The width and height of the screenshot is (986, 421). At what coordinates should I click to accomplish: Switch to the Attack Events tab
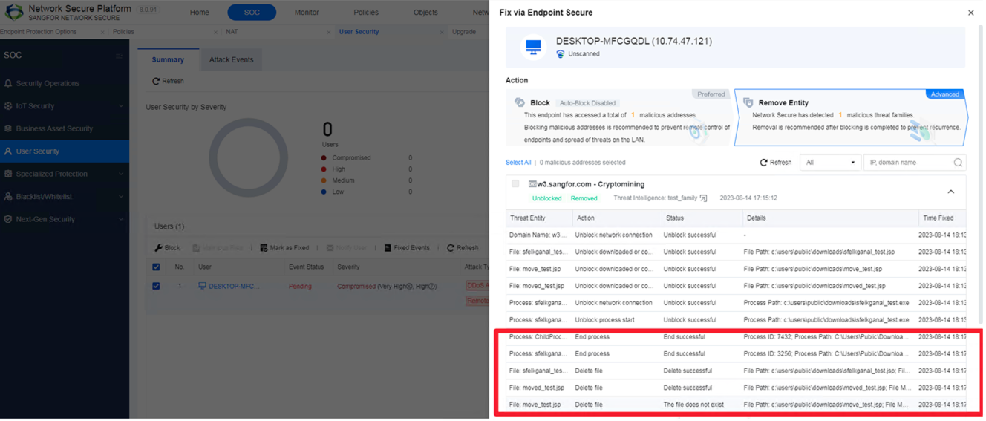pyautogui.click(x=231, y=59)
